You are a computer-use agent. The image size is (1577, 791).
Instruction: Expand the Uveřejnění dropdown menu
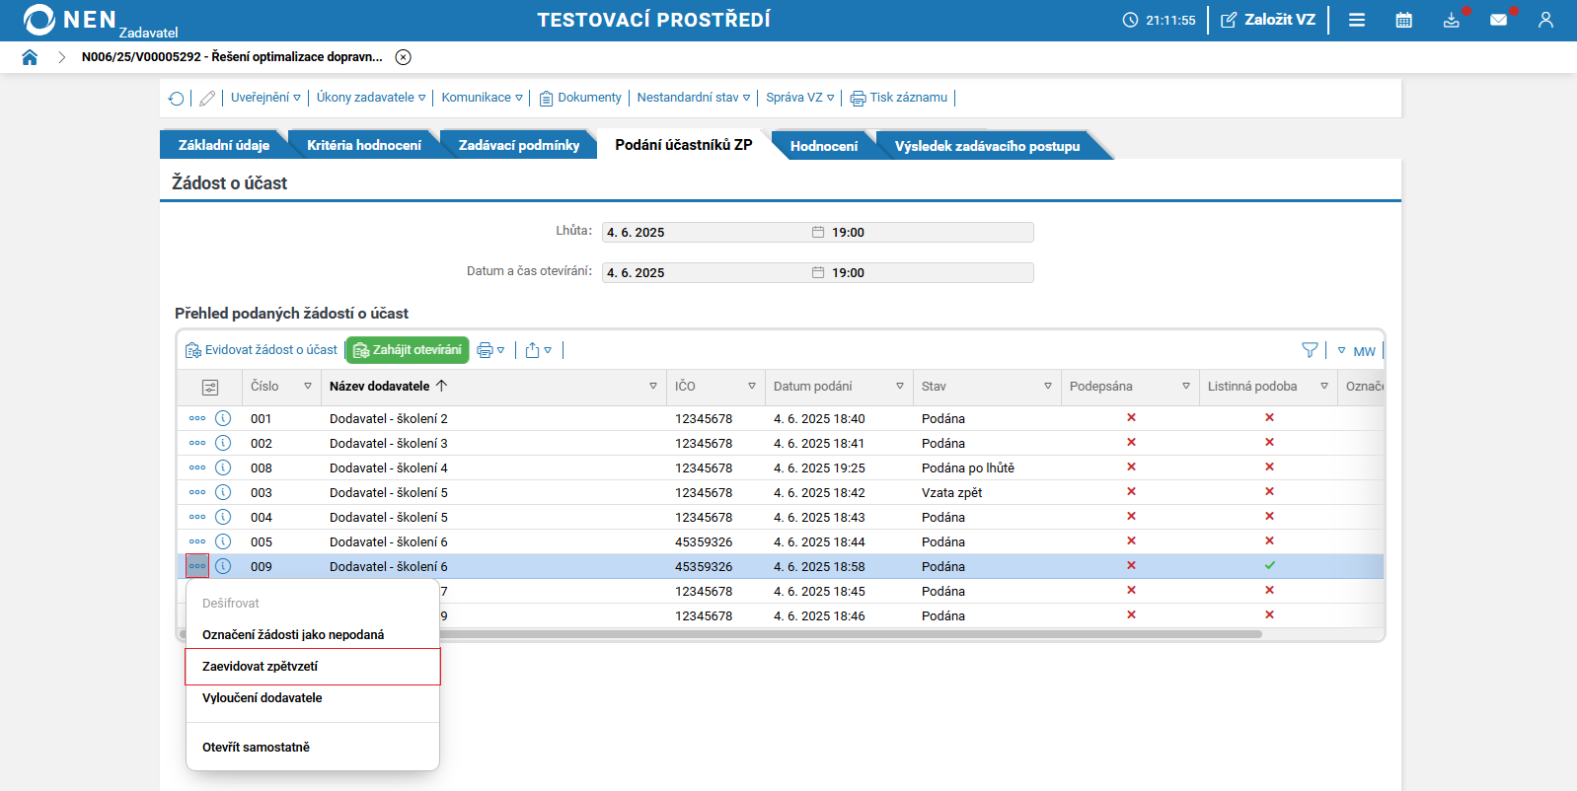pos(265,98)
